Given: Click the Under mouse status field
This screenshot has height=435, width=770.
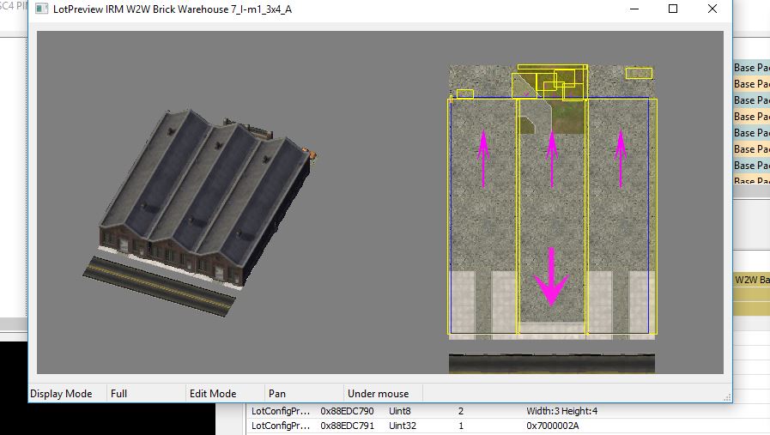Looking at the screenshot, I should pos(378,394).
